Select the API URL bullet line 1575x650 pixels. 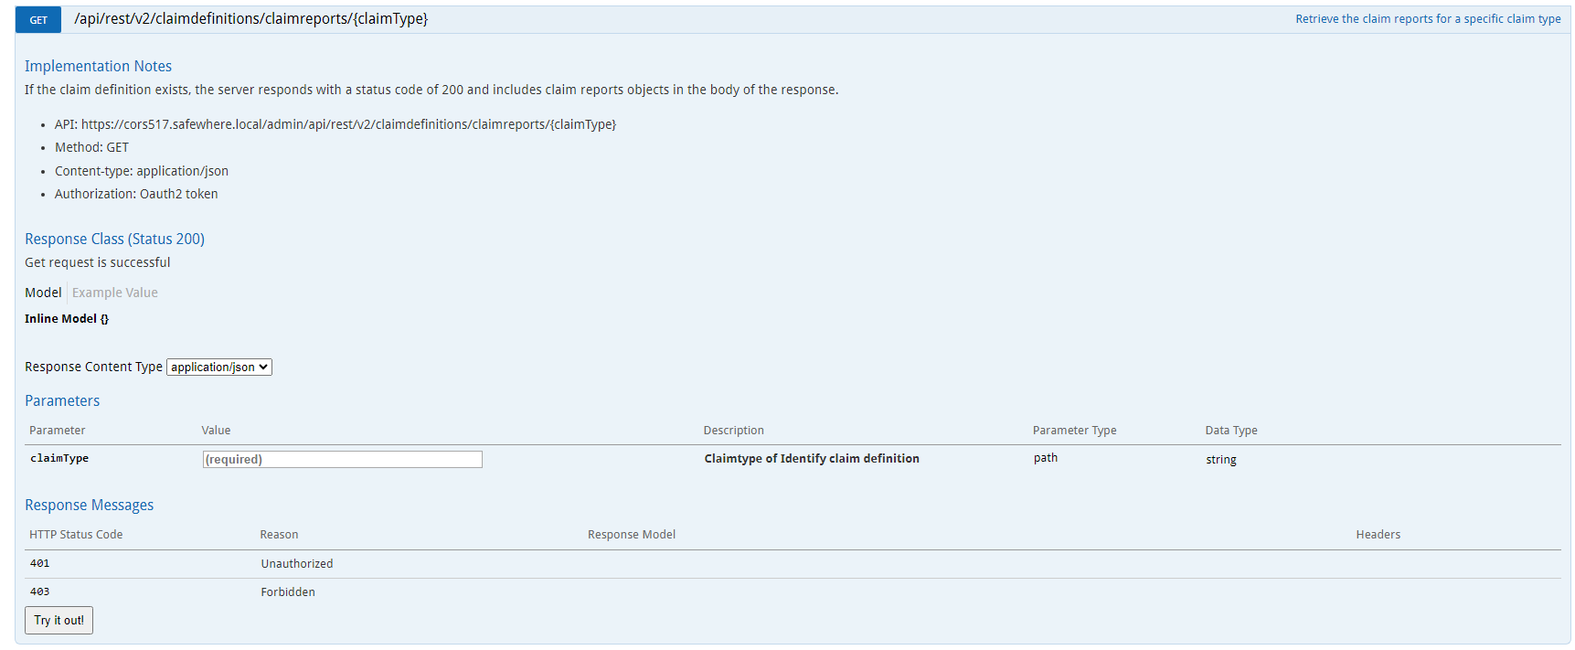[x=335, y=124]
